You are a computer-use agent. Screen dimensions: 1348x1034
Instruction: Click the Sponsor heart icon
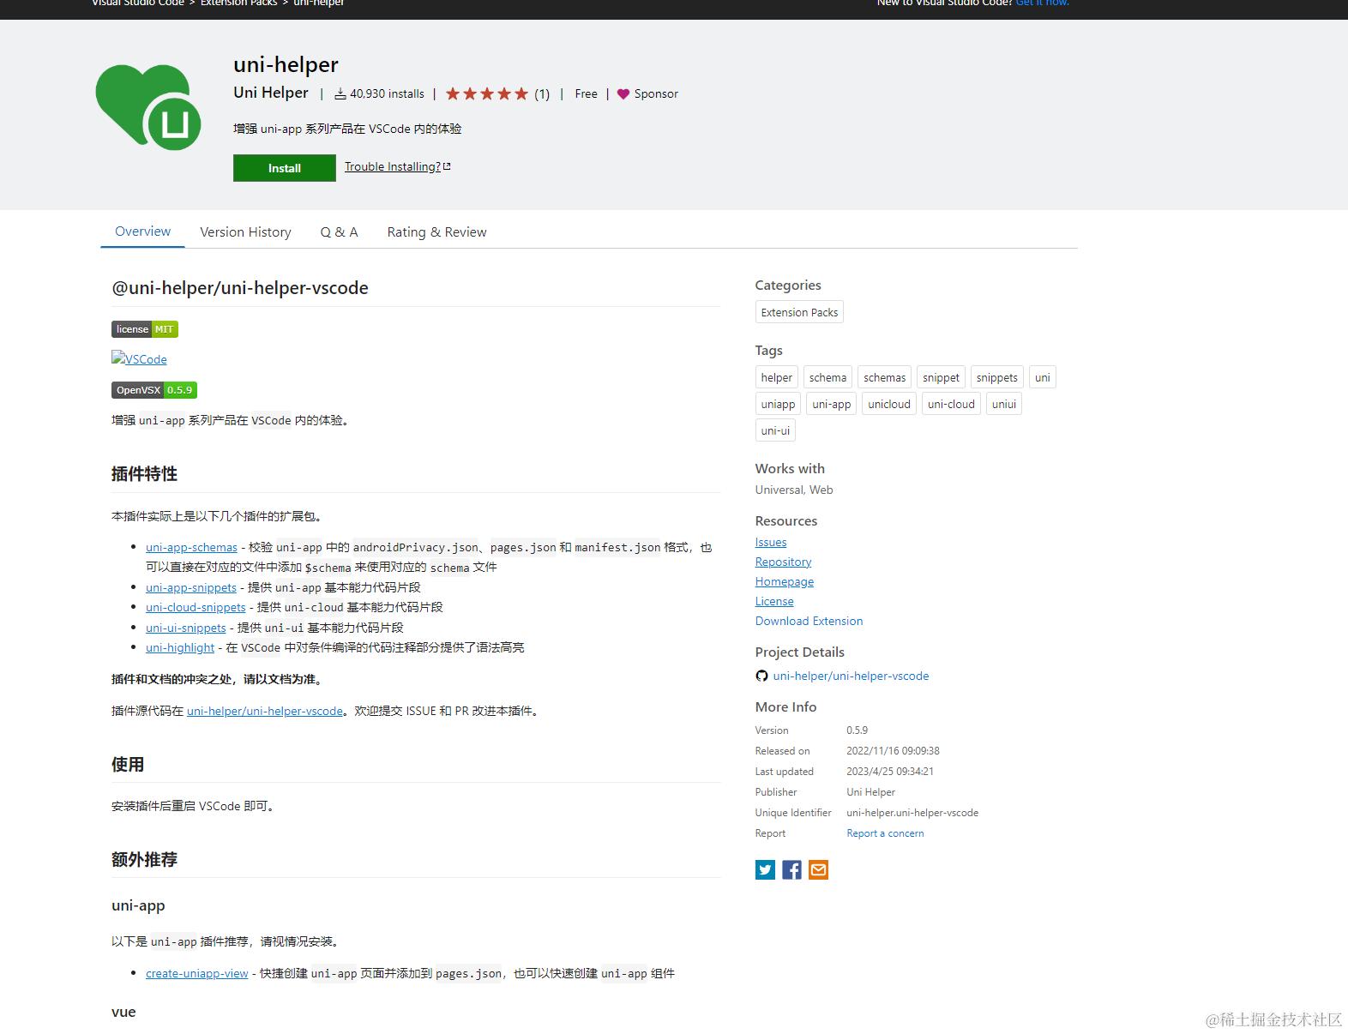point(623,94)
